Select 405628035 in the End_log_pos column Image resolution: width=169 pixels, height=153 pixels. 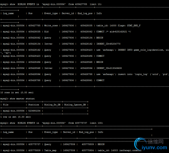(x=86, y=26)
